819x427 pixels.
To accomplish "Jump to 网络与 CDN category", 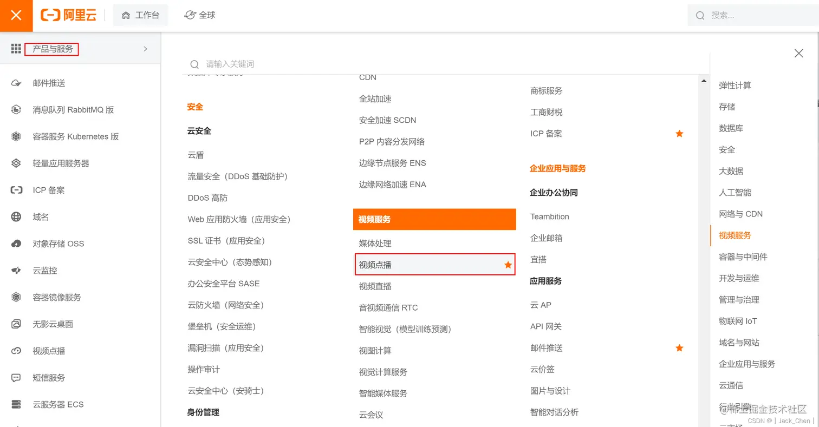I will point(740,214).
